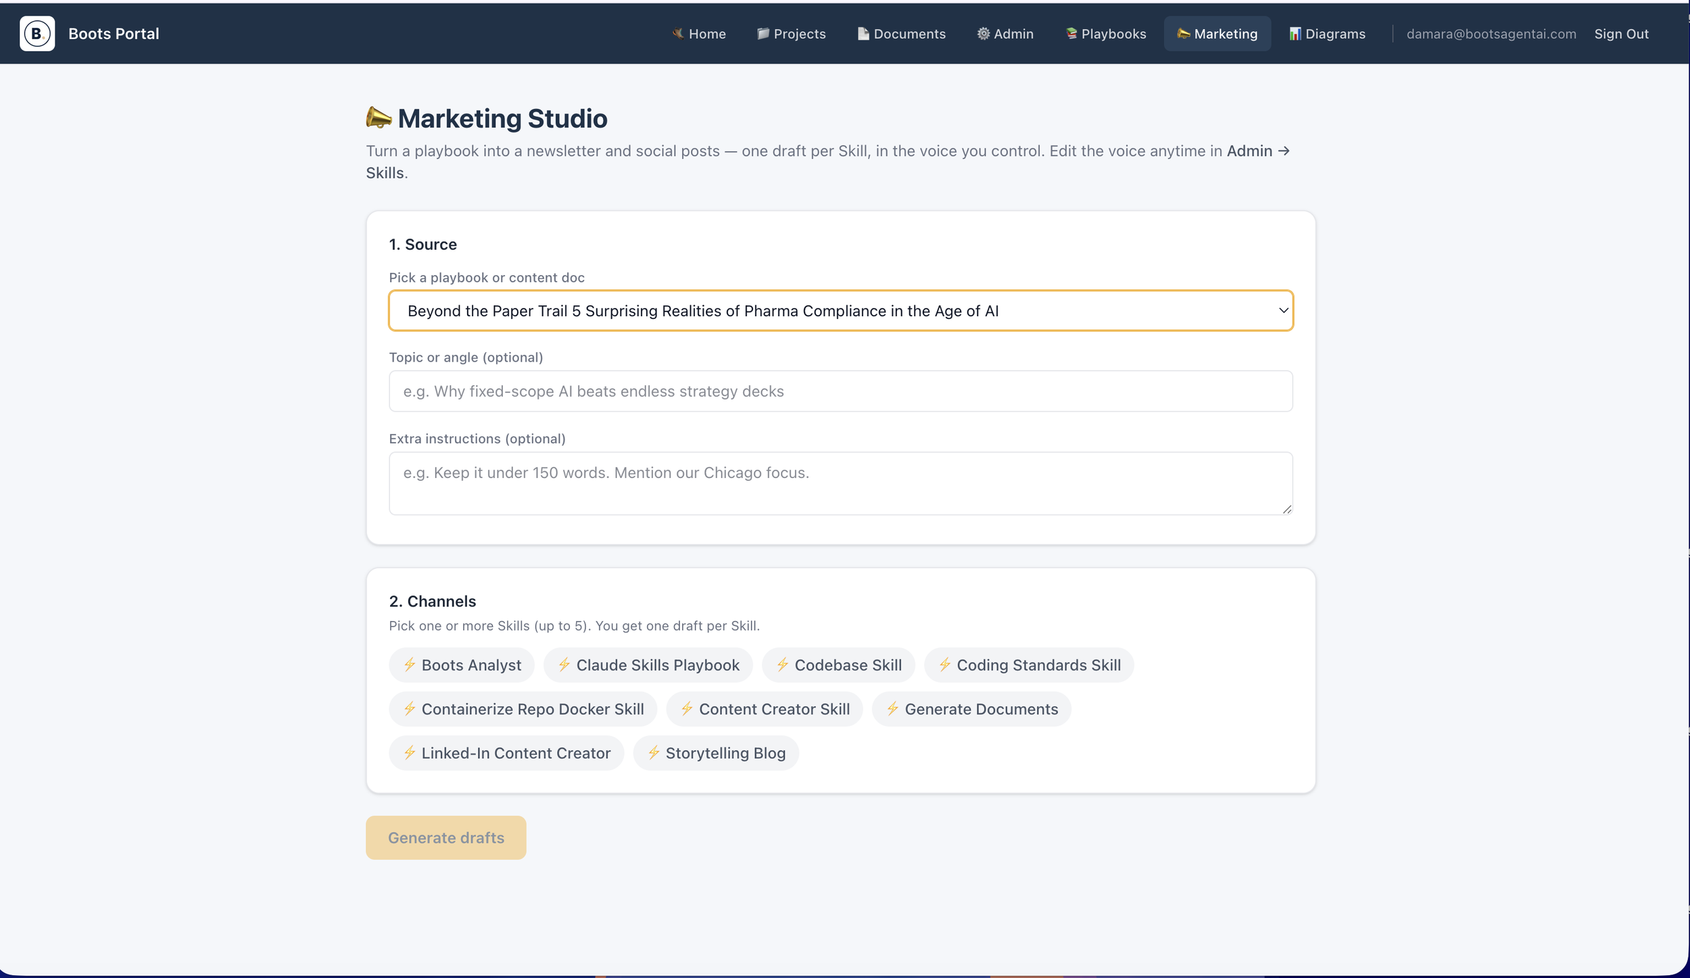Choose the Storytelling Blog chip
Image resolution: width=1690 pixels, height=978 pixels.
(x=716, y=753)
